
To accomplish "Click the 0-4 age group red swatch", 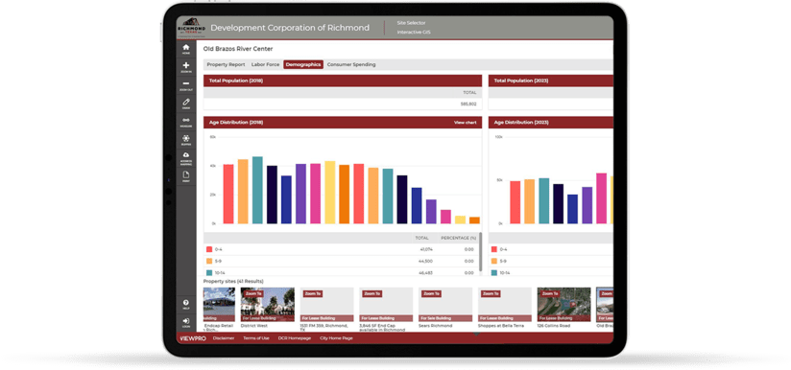I will coord(209,249).
